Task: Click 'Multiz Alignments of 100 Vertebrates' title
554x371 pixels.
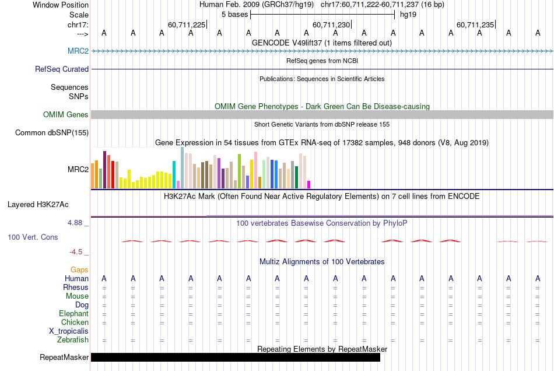Action: pyautogui.click(x=322, y=262)
